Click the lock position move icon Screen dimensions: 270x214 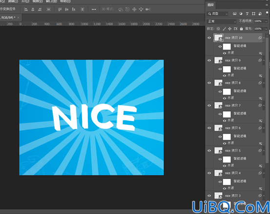[x=229, y=29]
